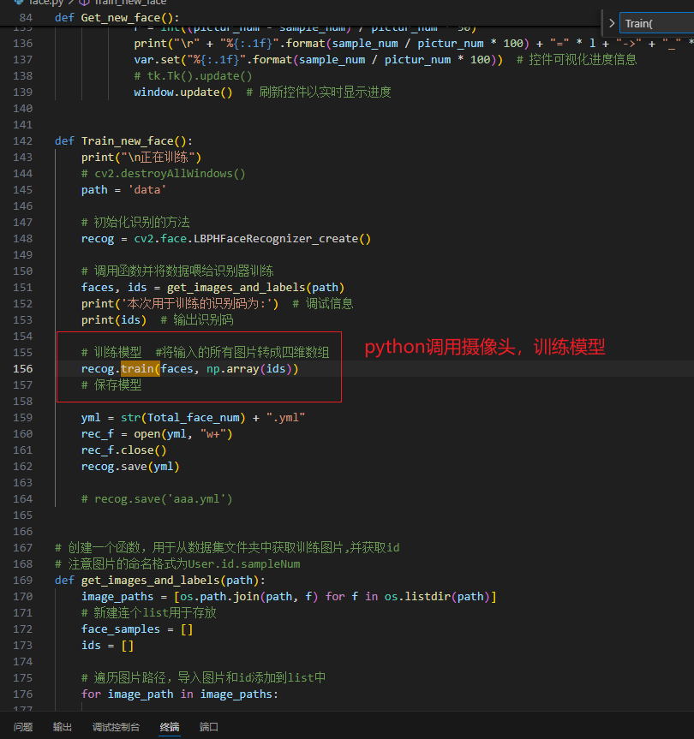Image resolution: width=694 pixels, height=739 pixels.
Task: Click "recog.save(yml)" on line 162
Action: click(x=130, y=466)
